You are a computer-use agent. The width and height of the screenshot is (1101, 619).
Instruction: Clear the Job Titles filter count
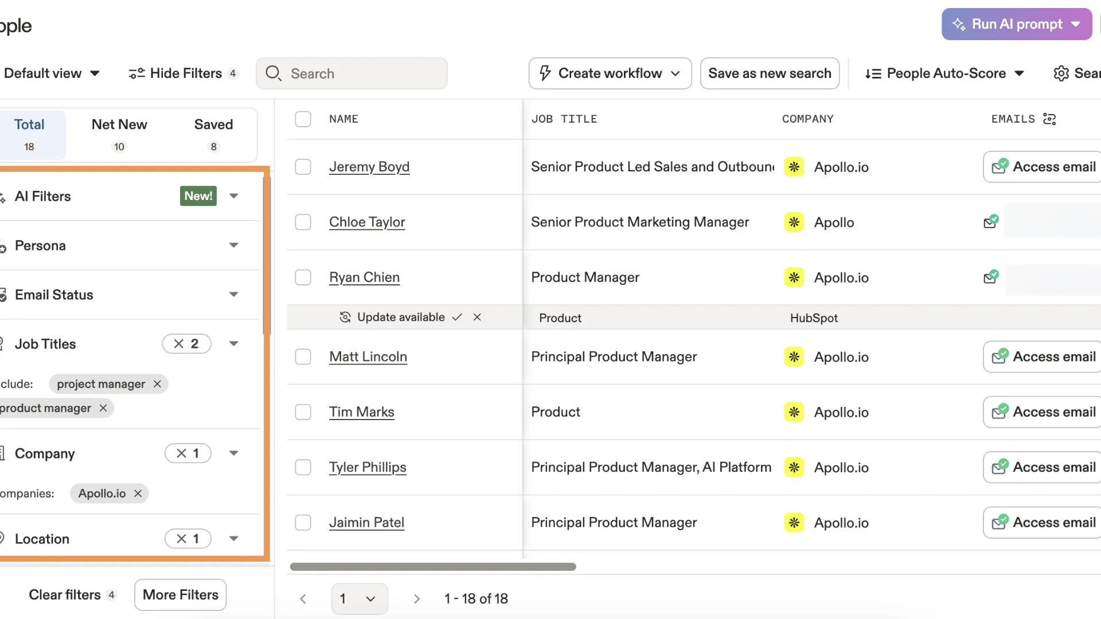click(x=179, y=344)
